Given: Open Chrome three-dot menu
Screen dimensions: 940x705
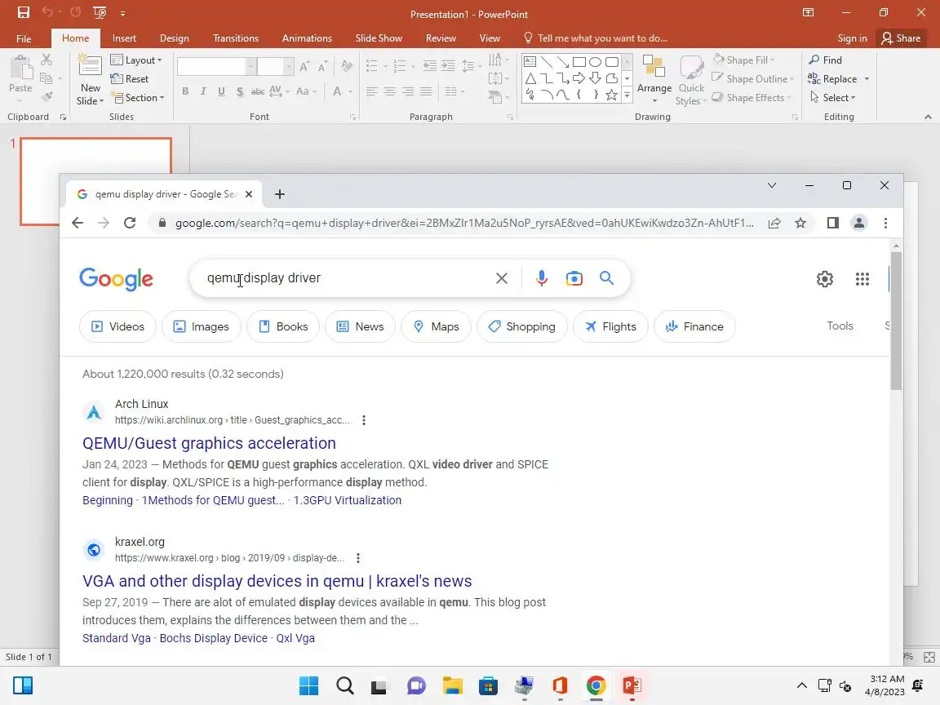Looking at the screenshot, I should click(x=885, y=223).
